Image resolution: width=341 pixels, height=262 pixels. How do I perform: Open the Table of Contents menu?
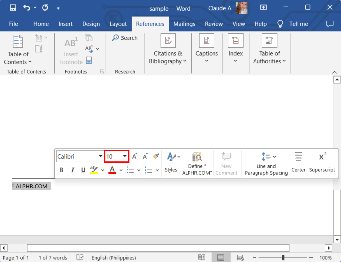[18, 50]
